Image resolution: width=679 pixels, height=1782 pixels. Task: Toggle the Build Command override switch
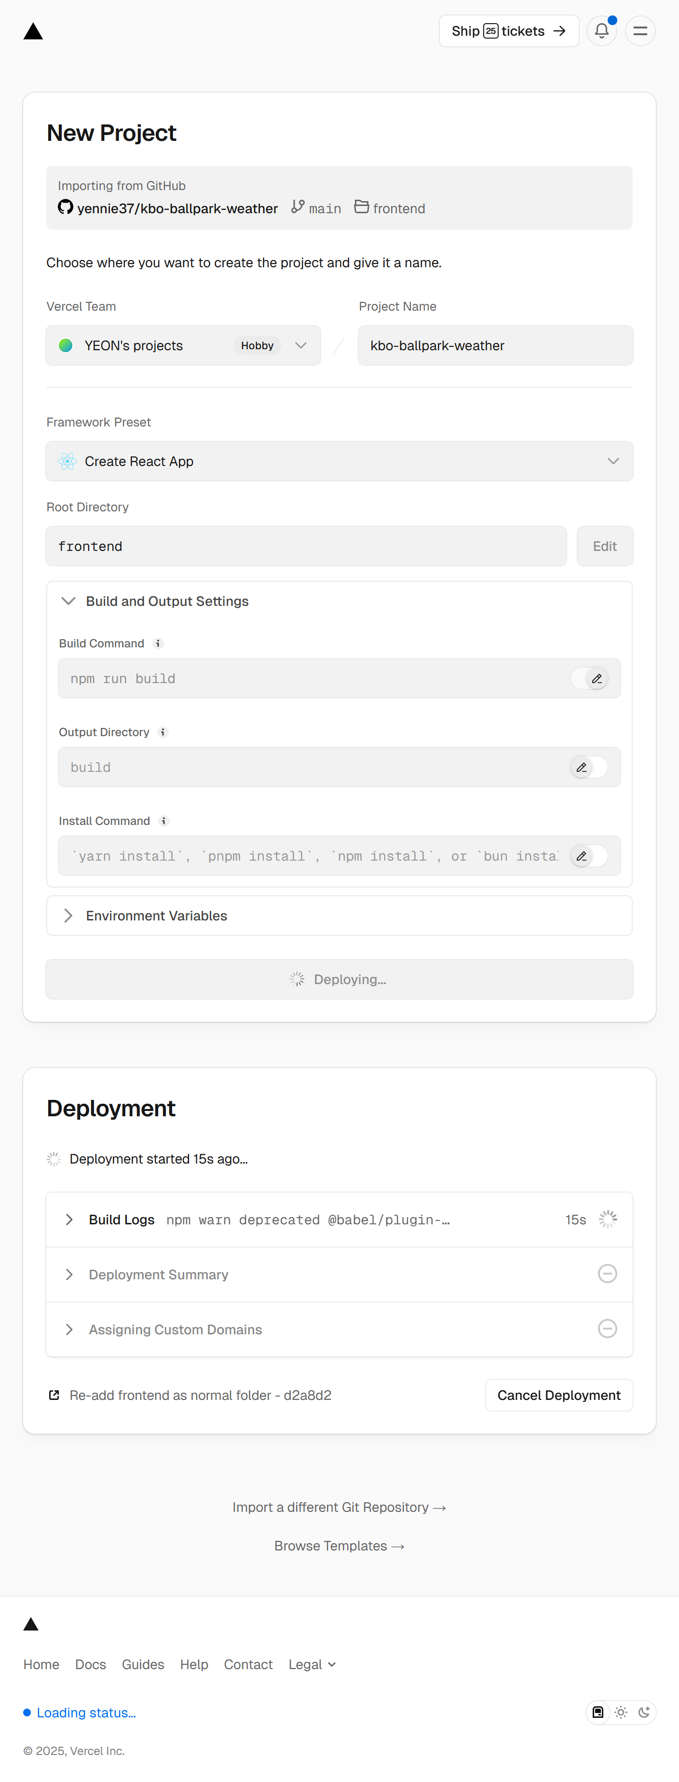point(590,679)
